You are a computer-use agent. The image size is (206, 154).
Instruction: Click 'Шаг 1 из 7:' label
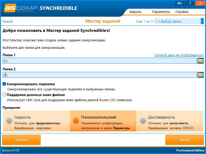[145, 21]
